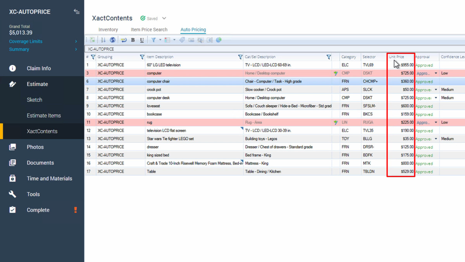The height and width of the screenshot is (262, 465).
Task: Click the green export spreadsheet toolbar icon
Action: pos(93,40)
